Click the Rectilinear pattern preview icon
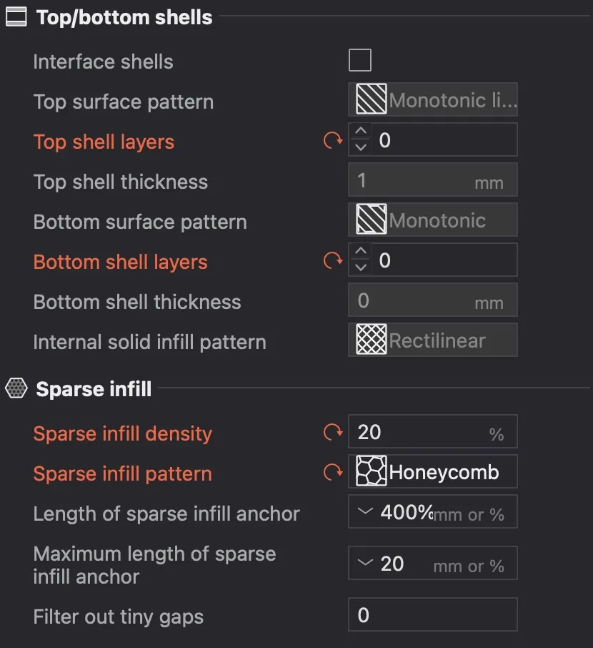 pos(372,339)
